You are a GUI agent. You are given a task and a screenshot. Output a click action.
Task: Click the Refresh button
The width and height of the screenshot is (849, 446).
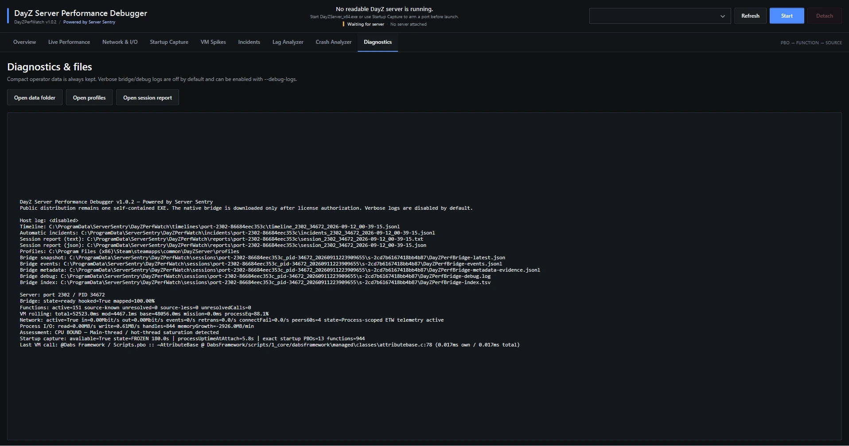coord(750,16)
